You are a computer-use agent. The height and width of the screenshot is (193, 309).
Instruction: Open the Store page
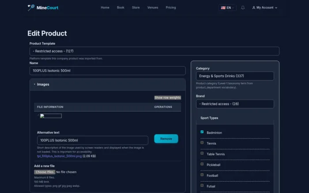pyautogui.click(x=136, y=7)
